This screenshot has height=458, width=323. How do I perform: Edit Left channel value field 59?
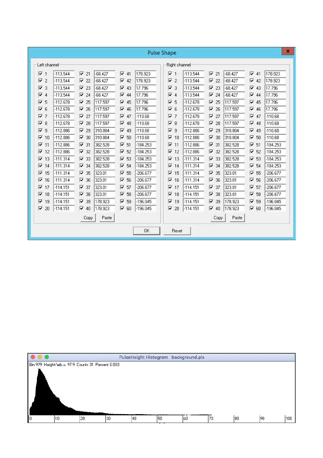point(146,202)
